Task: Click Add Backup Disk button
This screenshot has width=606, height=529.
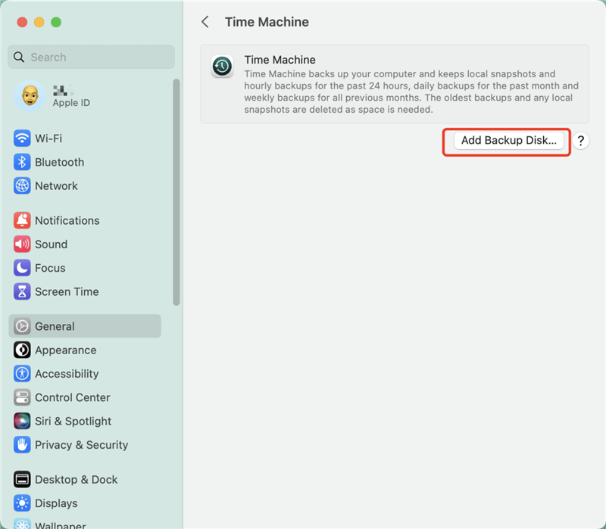Action: (506, 141)
